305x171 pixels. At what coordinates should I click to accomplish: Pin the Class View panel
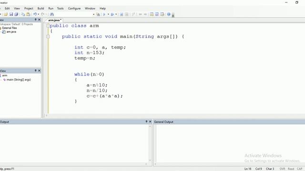click(x=35, y=71)
